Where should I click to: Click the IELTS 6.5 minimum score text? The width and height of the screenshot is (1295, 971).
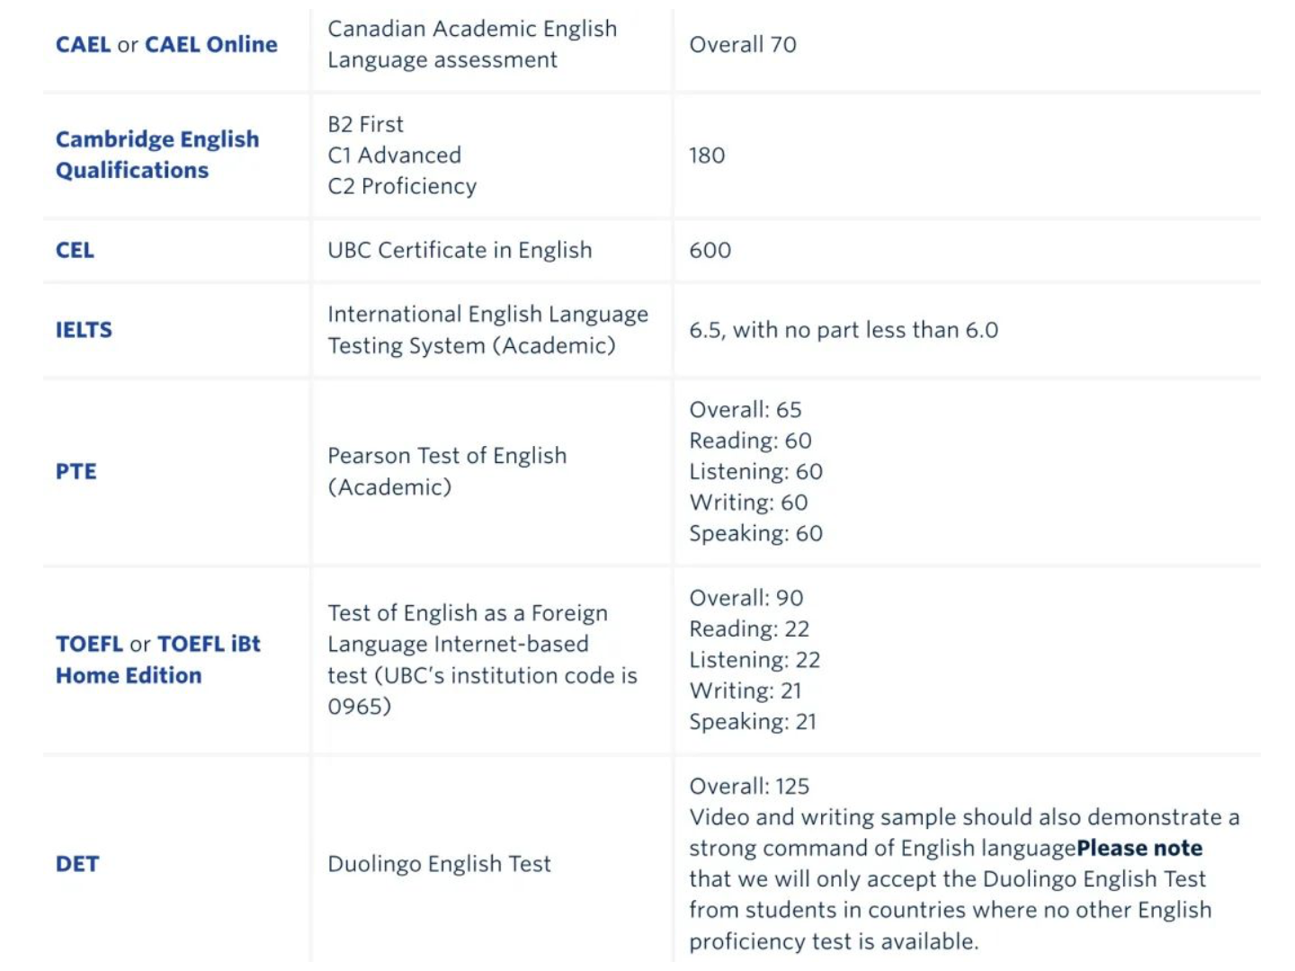point(844,330)
